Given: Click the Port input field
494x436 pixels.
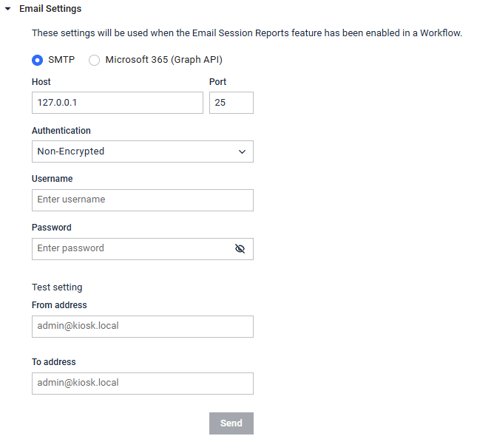Looking at the screenshot, I should (231, 103).
